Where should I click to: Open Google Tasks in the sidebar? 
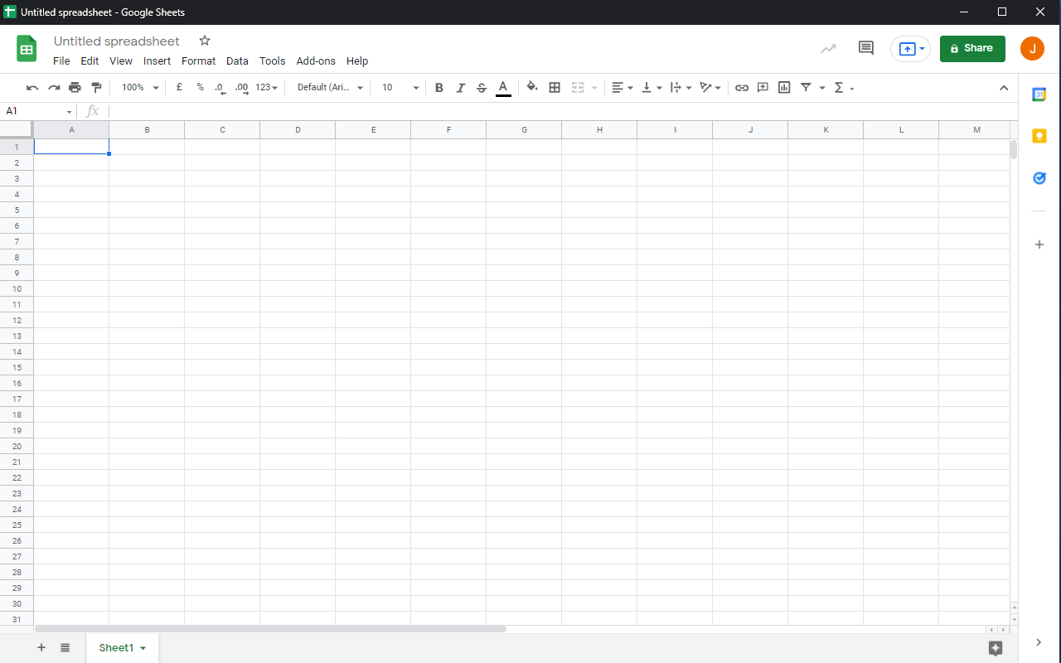tap(1039, 178)
